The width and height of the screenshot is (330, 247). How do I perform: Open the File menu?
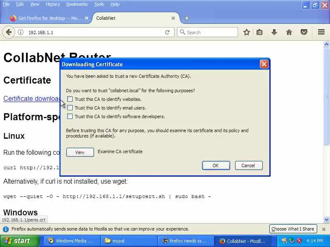click(6, 4)
